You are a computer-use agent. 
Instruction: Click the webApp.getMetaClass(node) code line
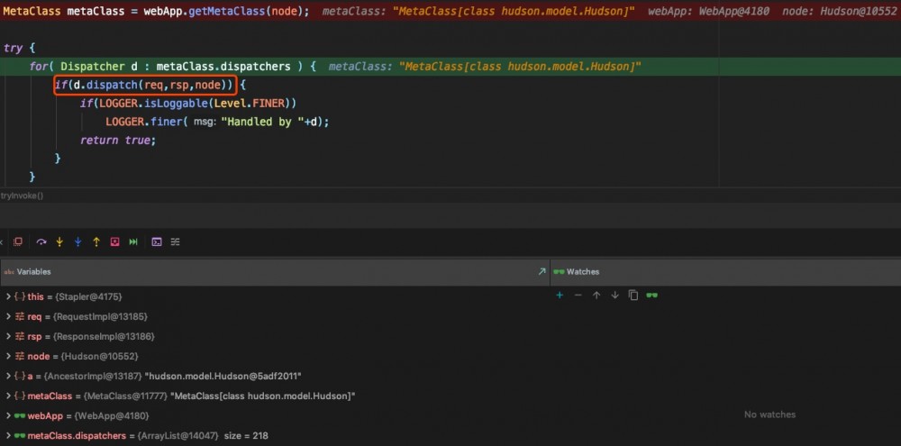tap(156, 12)
